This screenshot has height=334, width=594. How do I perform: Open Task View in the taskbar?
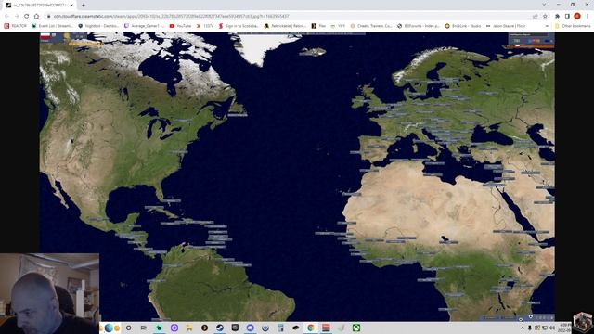click(x=144, y=328)
